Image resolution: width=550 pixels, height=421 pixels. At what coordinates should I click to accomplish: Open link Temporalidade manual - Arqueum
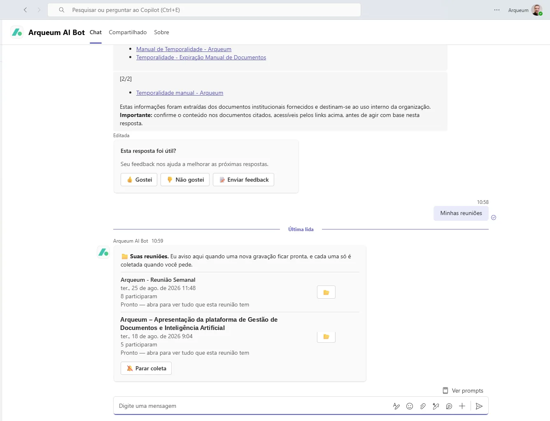(x=179, y=93)
